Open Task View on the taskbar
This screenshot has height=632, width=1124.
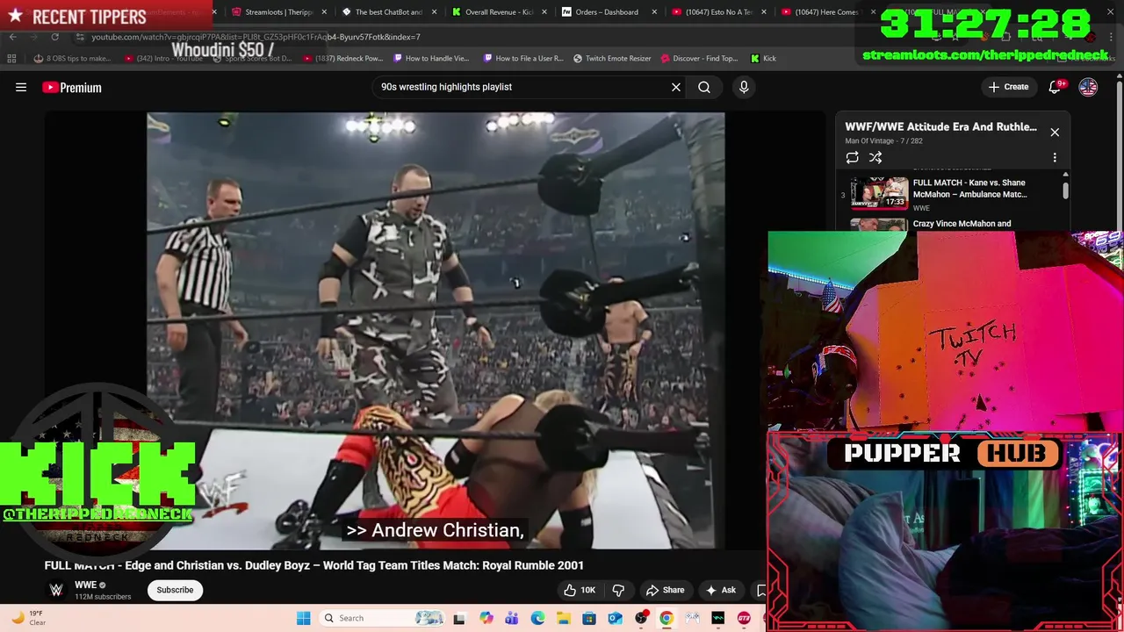(x=458, y=618)
